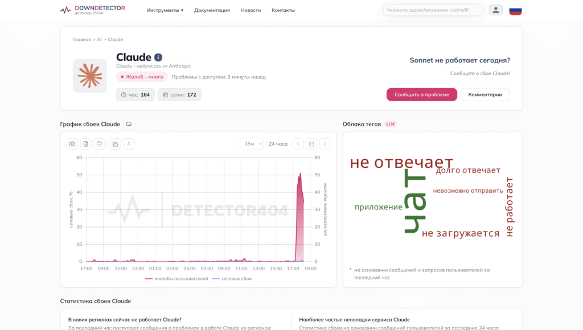Click the complaints spike peak on chart
This screenshot has height=330, width=583.
[301, 174]
